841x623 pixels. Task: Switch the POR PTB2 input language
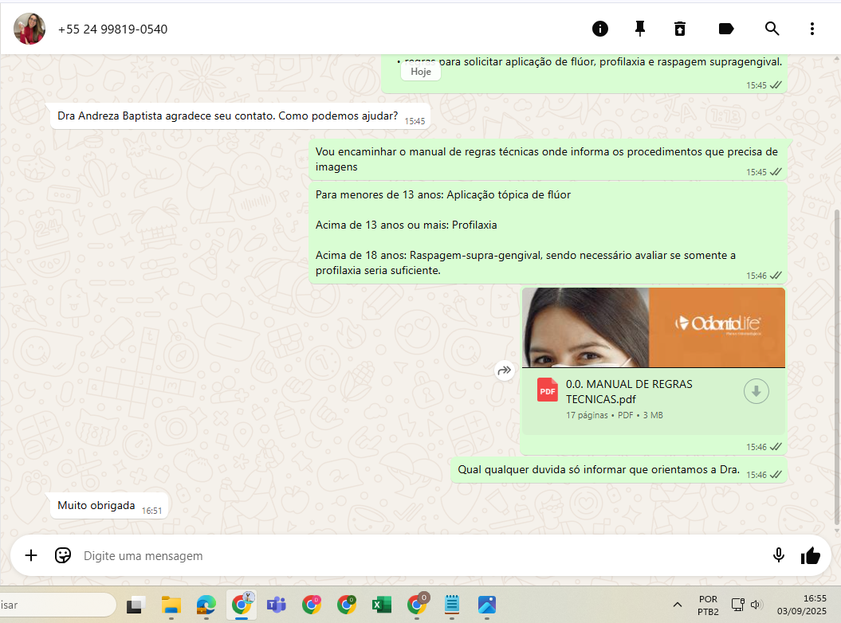708,605
